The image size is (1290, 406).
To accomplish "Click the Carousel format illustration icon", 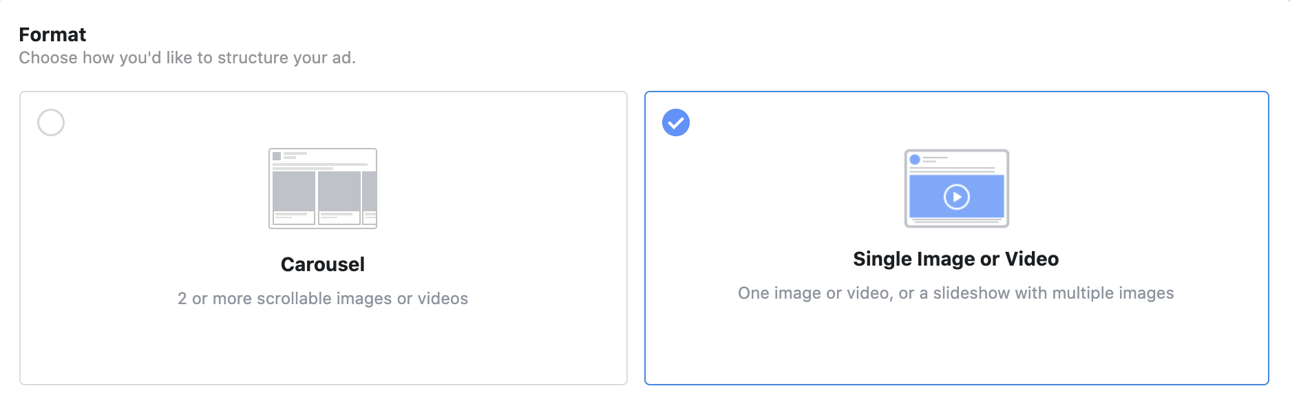I will pos(323,188).
